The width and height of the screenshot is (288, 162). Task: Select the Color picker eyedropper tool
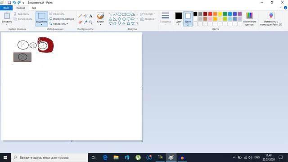(x=85, y=22)
